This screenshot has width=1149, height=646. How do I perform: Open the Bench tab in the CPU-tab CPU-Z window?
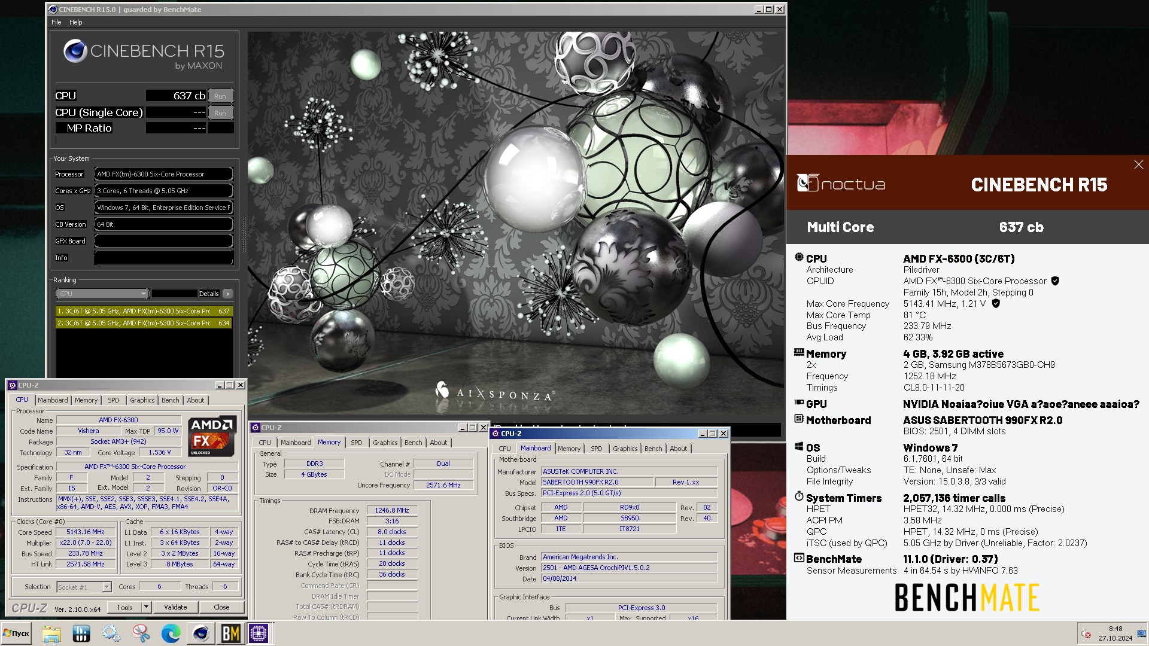pyautogui.click(x=170, y=400)
